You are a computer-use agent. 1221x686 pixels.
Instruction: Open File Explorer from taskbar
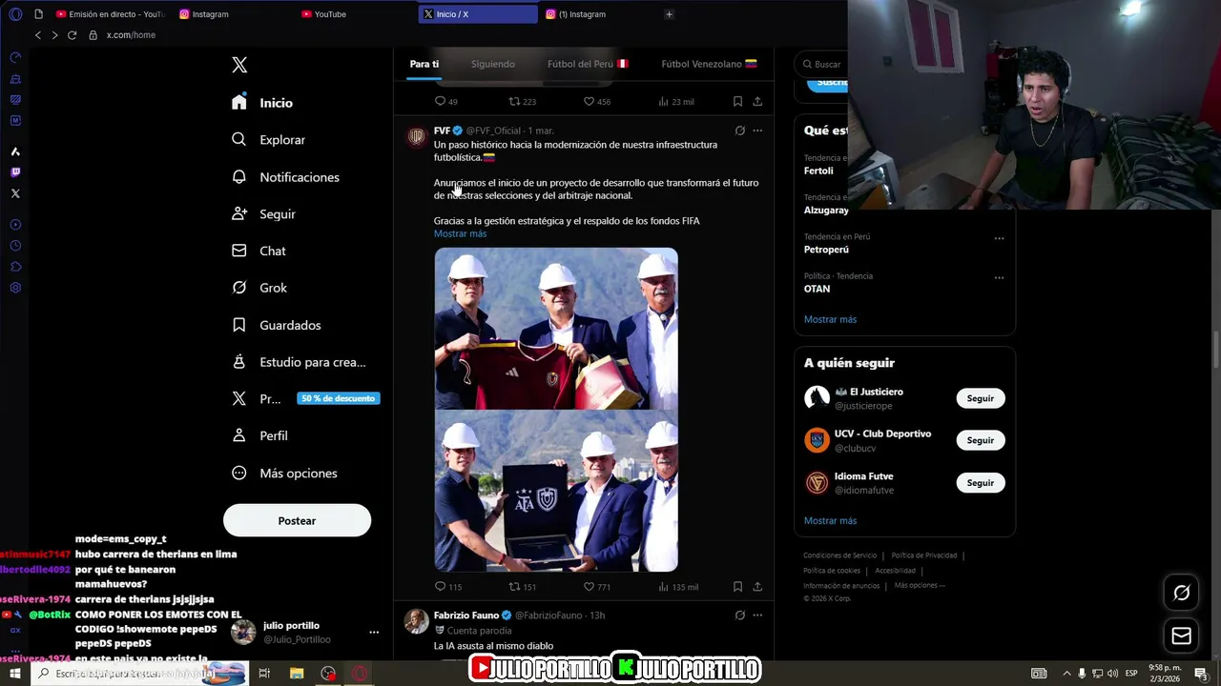tap(297, 674)
